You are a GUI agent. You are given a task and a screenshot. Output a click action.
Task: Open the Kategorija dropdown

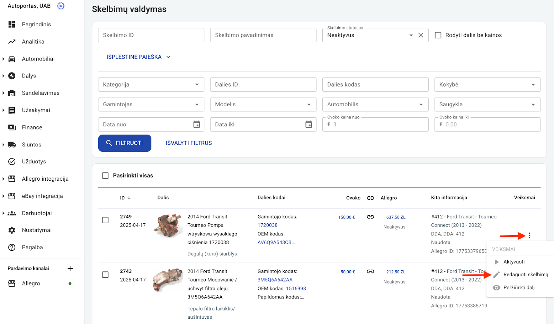point(151,84)
